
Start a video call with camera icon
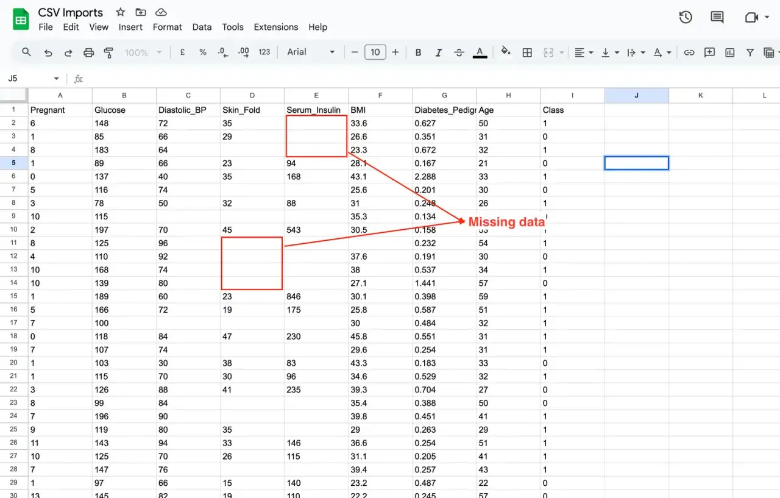point(751,18)
